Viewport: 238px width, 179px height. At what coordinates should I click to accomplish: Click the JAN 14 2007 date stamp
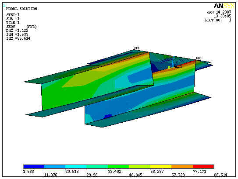click(x=219, y=12)
